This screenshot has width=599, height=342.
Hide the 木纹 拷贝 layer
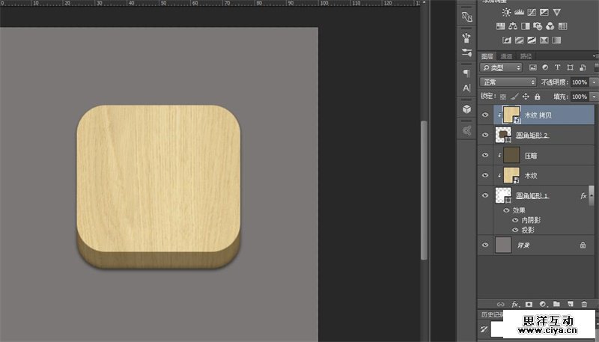coord(485,115)
